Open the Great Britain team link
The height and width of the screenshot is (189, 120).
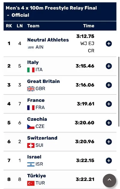coord(43,81)
